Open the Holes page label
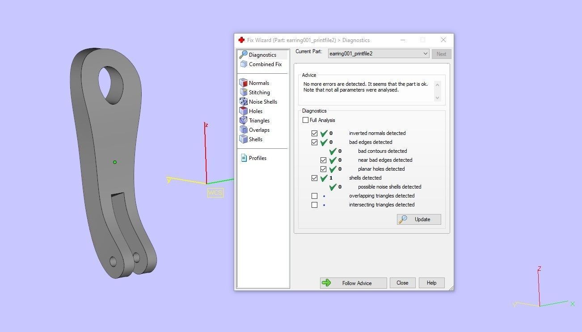 click(256, 111)
